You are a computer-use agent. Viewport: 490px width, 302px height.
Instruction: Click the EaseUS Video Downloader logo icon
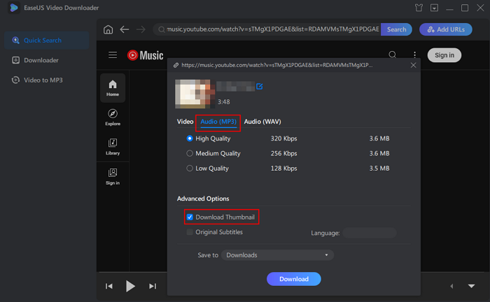(14, 8)
